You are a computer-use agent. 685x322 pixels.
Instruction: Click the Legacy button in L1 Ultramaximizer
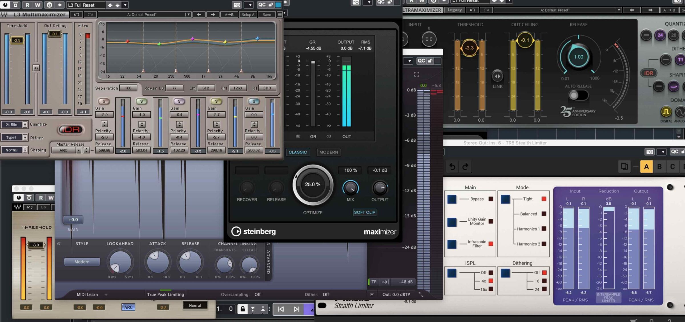tap(454, 10)
